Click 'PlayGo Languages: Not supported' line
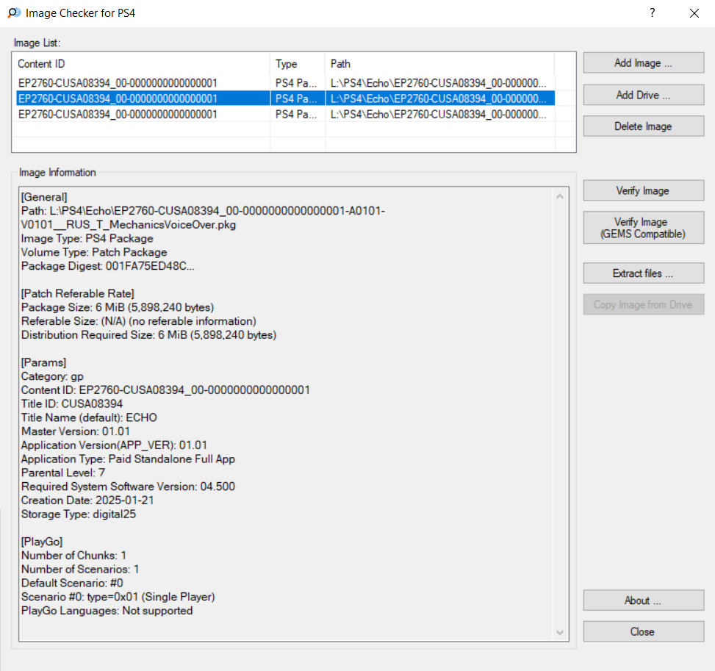The height and width of the screenshot is (671, 715). pyautogui.click(x=107, y=610)
